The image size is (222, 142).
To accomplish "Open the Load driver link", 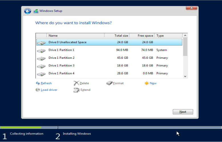I will pos(49,90).
